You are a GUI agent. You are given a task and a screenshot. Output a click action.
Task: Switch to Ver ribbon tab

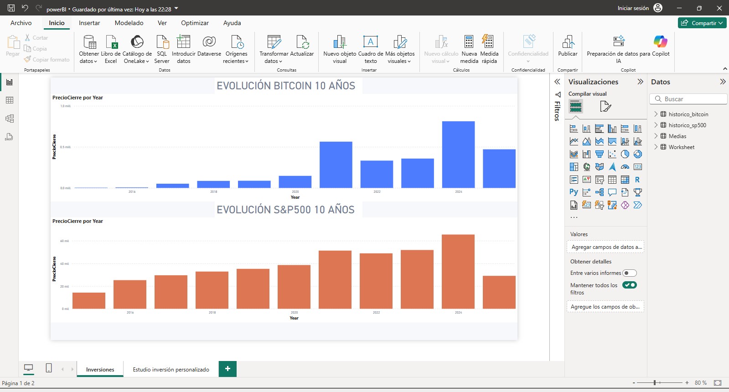point(162,23)
